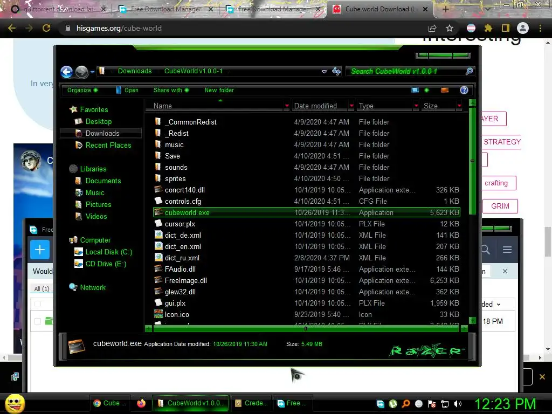Click New folder in Explorer toolbar
Screen dimensions: 552x414
(x=219, y=90)
